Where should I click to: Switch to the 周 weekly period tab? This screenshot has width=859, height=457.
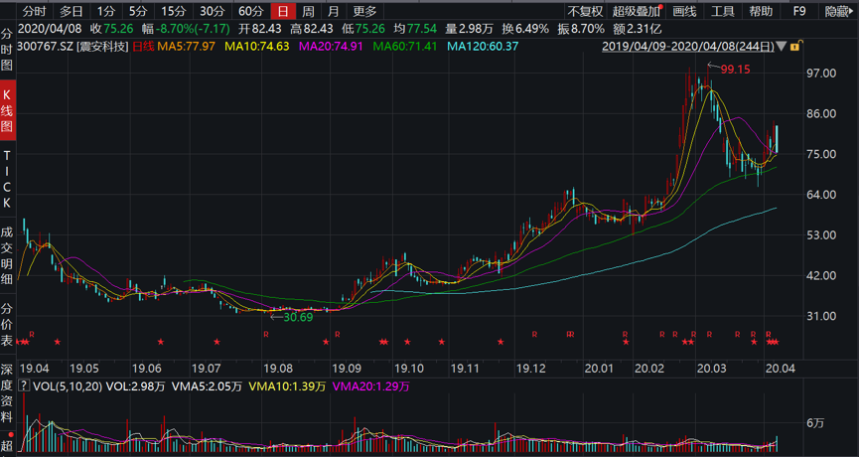(x=309, y=11)
